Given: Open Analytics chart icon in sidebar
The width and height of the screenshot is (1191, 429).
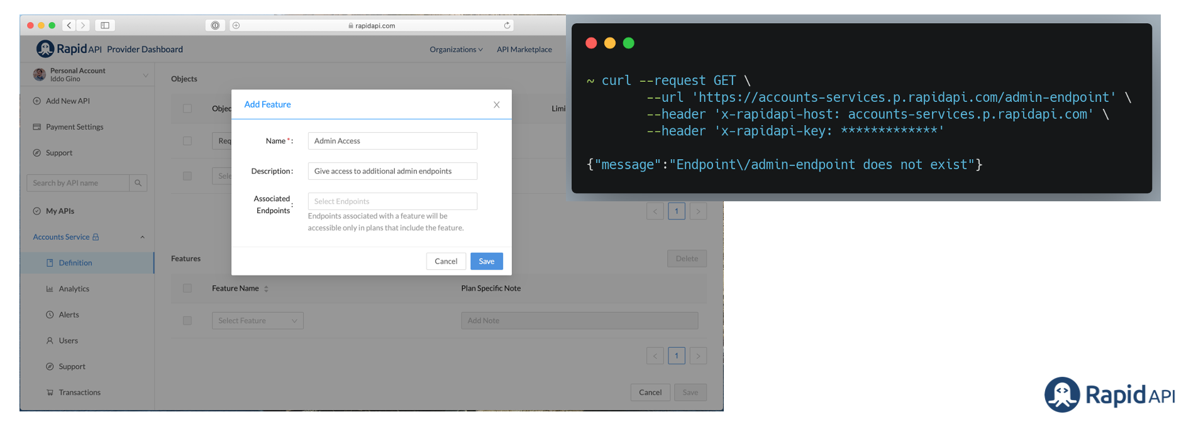Looking at the screenshot, I should (x=50, y=289).
